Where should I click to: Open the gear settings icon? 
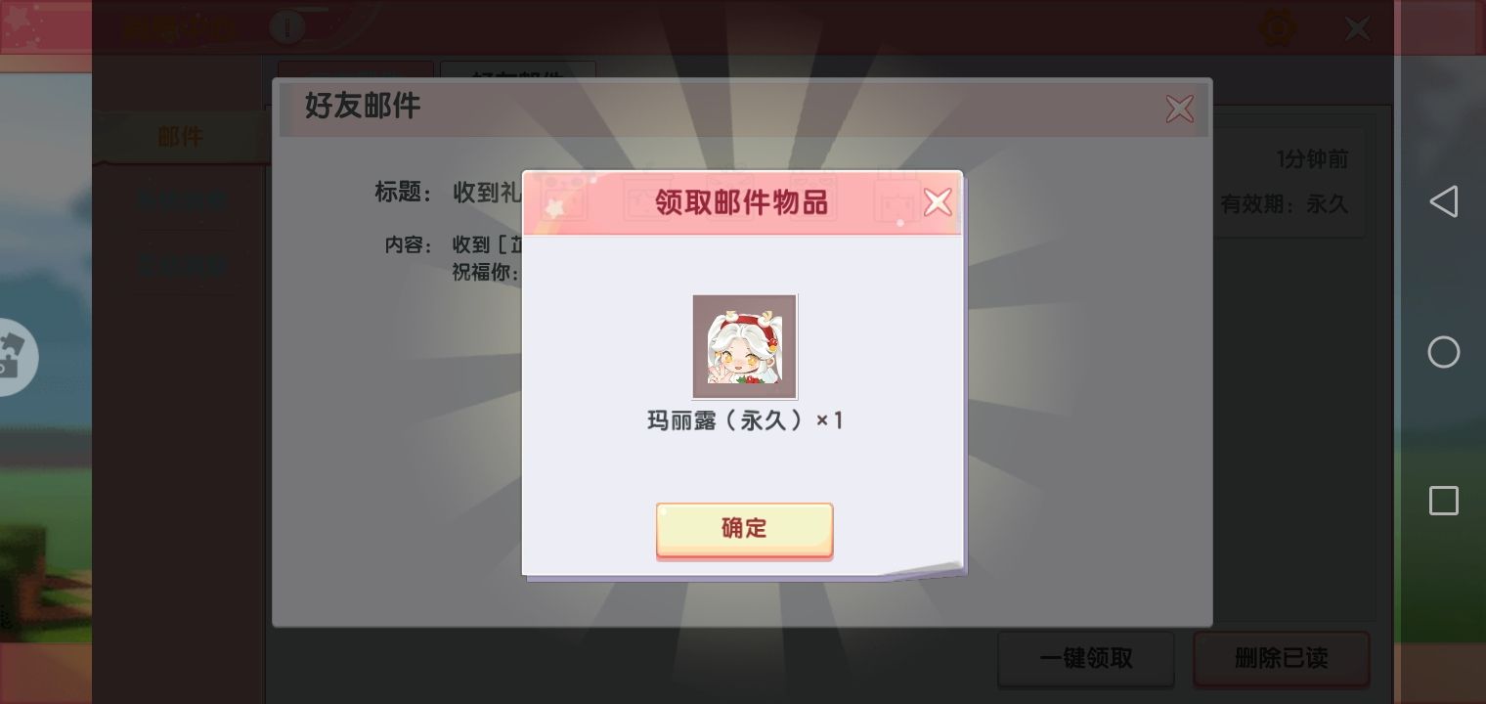[1278, 27]
